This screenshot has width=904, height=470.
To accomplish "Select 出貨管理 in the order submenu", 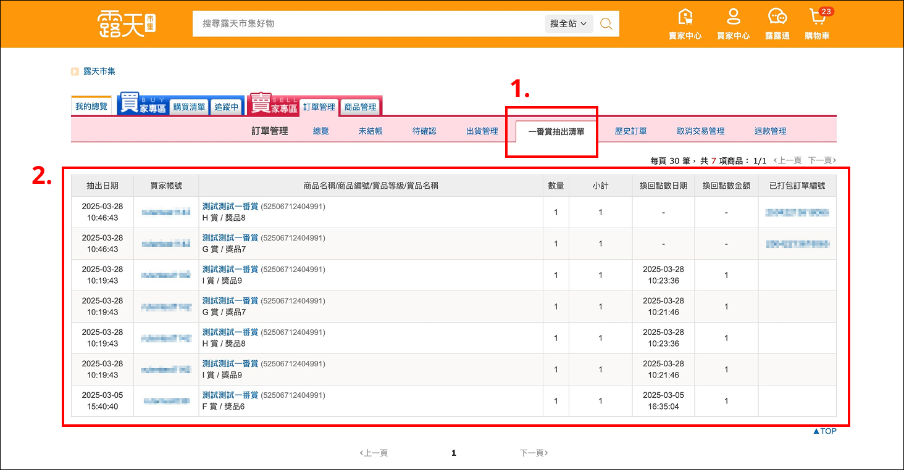I will [x=482, y=131].
